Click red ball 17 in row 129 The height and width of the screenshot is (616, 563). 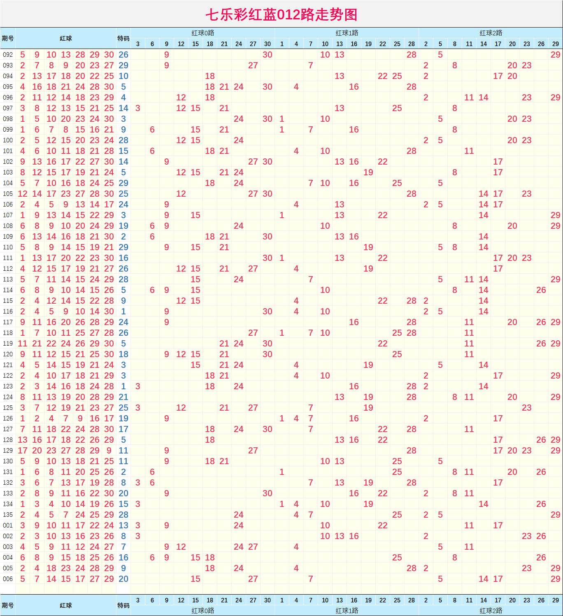click(x=23, y=451)
